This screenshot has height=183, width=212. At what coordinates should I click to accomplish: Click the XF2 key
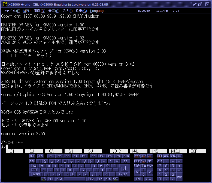coord(59,179)
